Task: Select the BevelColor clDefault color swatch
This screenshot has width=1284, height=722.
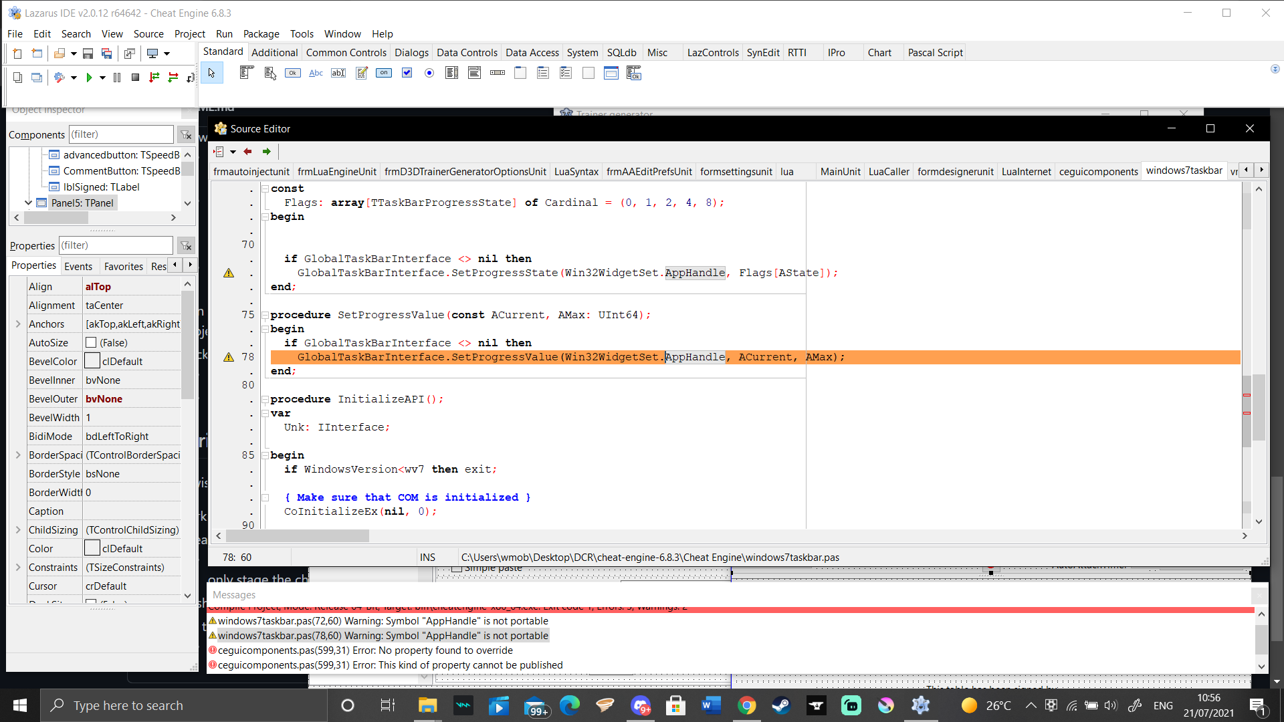Action: [x=92, y=360]
